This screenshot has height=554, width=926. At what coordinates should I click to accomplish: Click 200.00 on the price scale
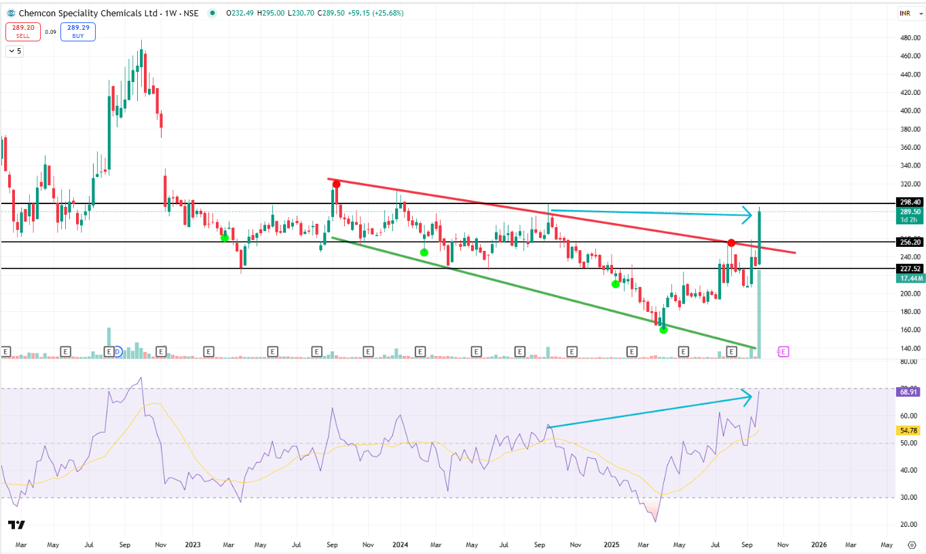(x=910, y=294)
